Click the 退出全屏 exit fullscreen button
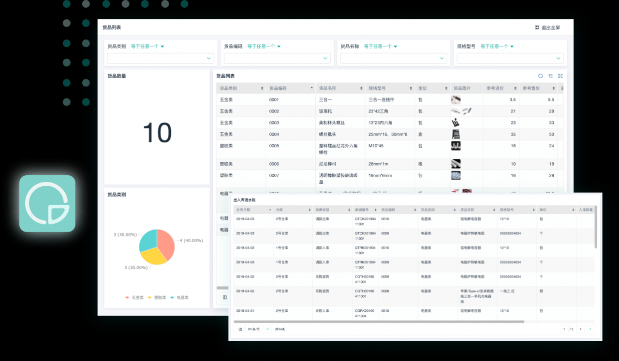This screenshot has height=361, width=619. pyautogui.click(x=547, y=28)
